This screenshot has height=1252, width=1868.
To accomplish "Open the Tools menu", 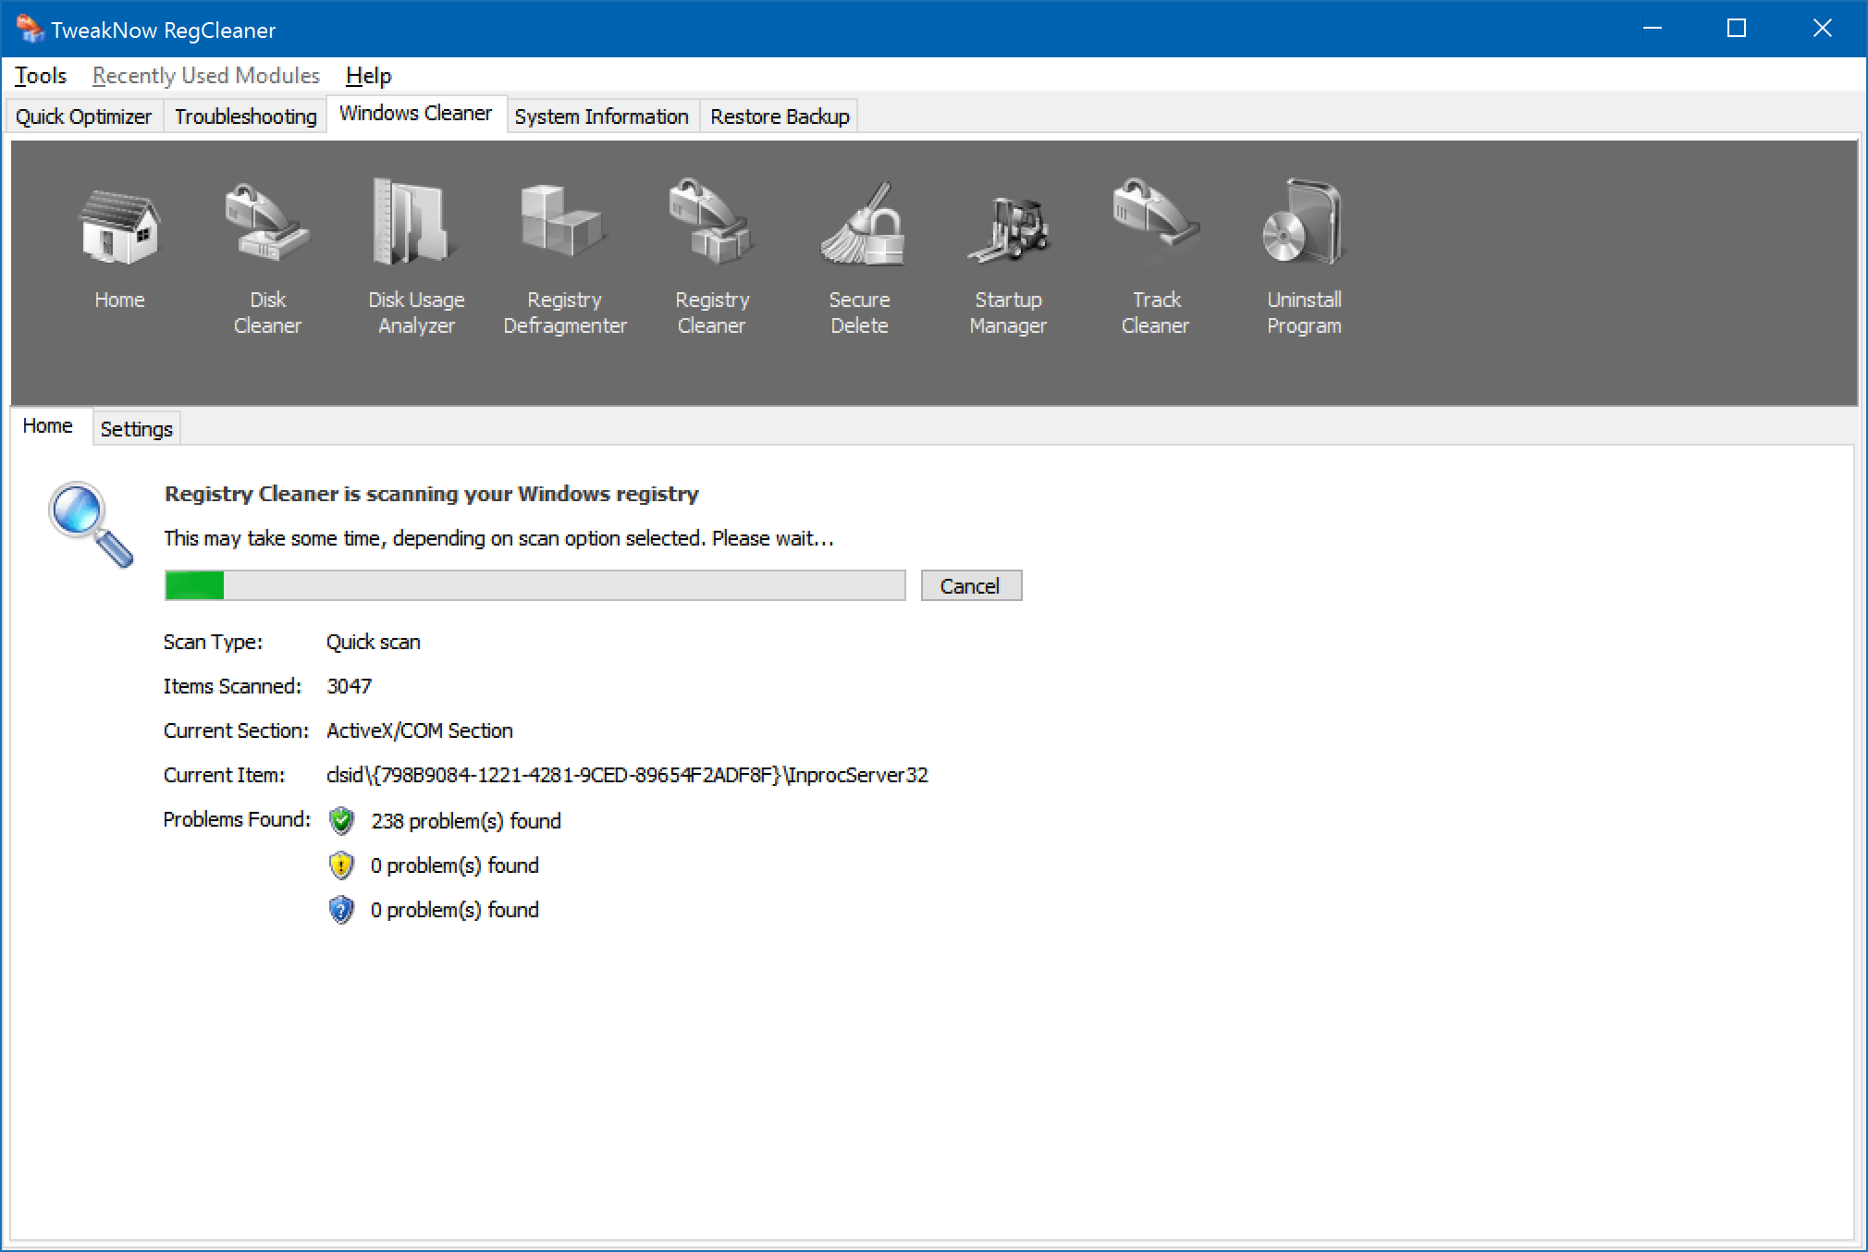I will (x=41, y=76).
